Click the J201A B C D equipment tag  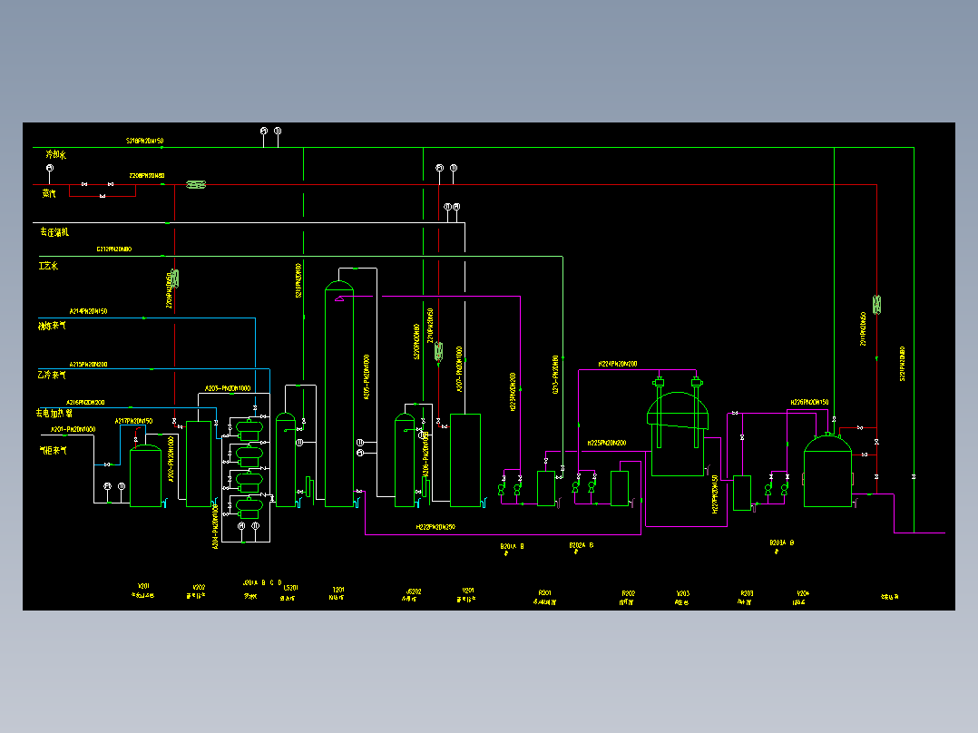click(262, 582)
